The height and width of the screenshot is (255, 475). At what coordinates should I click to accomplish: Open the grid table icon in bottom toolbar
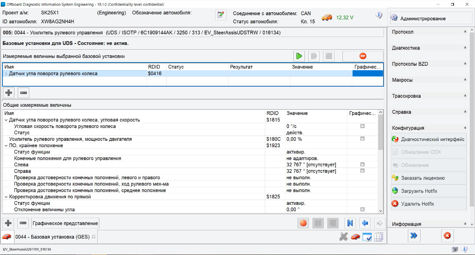point(379,237)
